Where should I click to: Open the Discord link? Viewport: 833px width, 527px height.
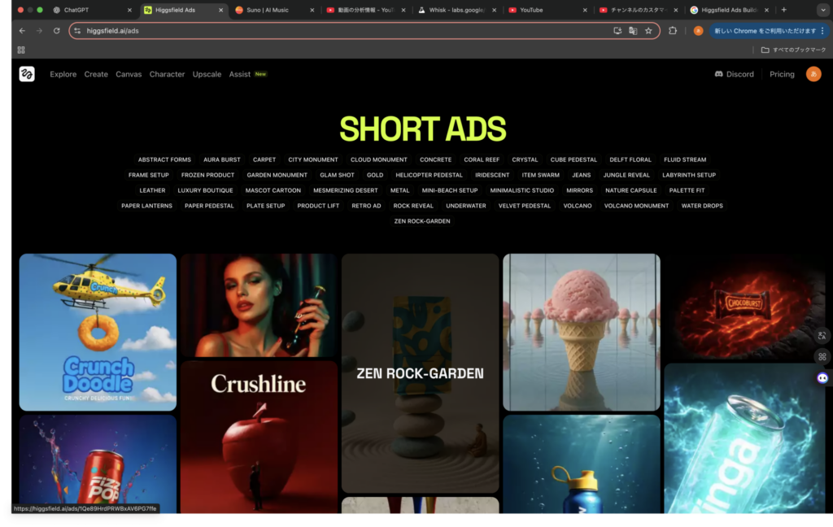tap(735, 74)
